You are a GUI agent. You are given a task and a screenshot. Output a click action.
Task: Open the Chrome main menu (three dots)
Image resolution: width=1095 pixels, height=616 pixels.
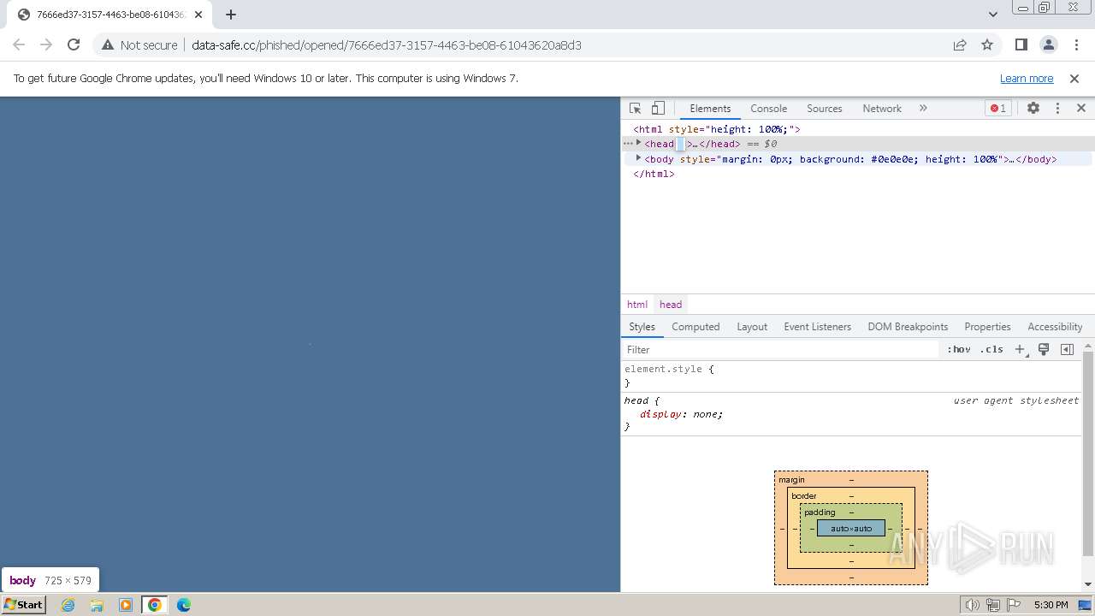point(1076,44)
